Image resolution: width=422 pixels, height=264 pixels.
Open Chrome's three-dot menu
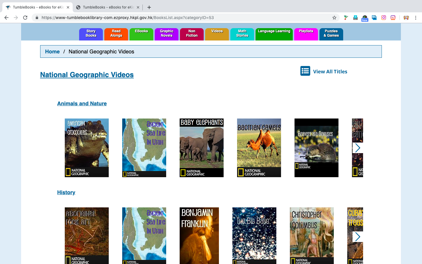[416, 18]
